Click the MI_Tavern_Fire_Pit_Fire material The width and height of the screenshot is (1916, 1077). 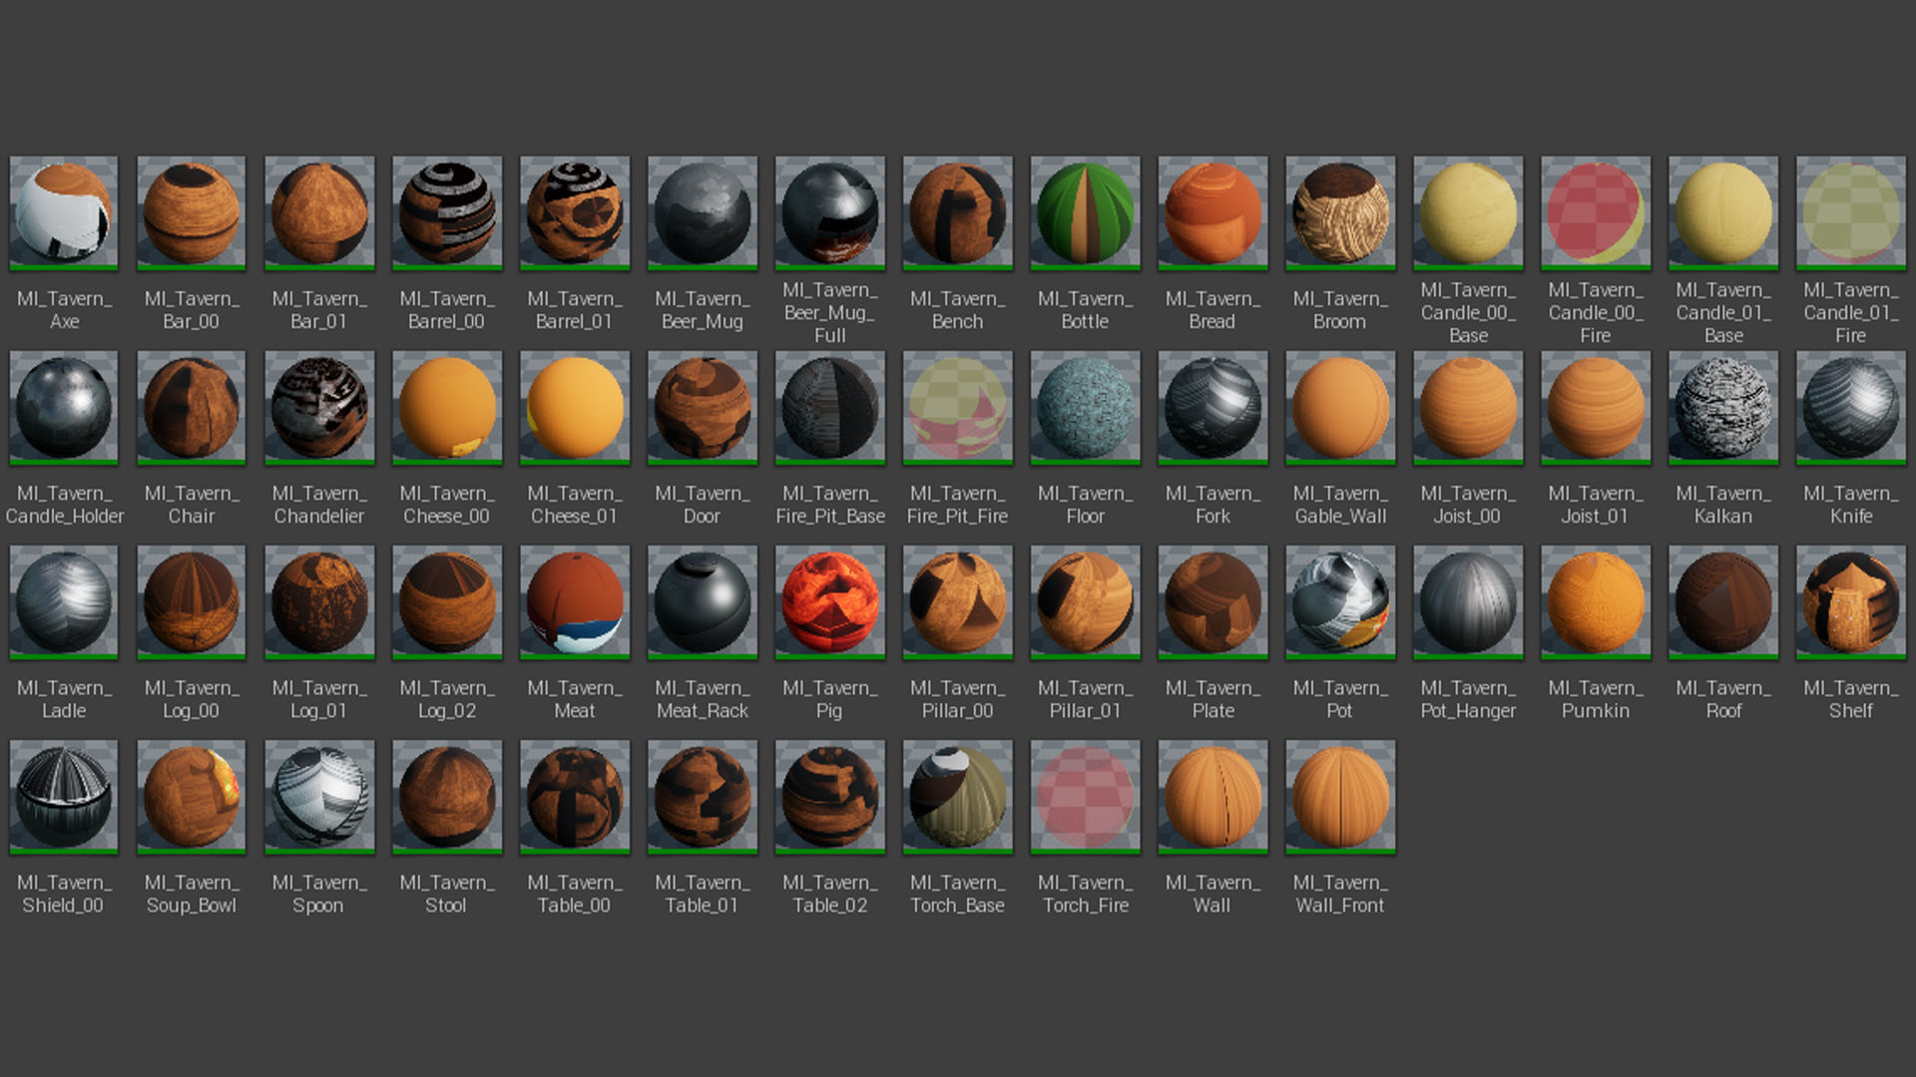pos(958,407)
